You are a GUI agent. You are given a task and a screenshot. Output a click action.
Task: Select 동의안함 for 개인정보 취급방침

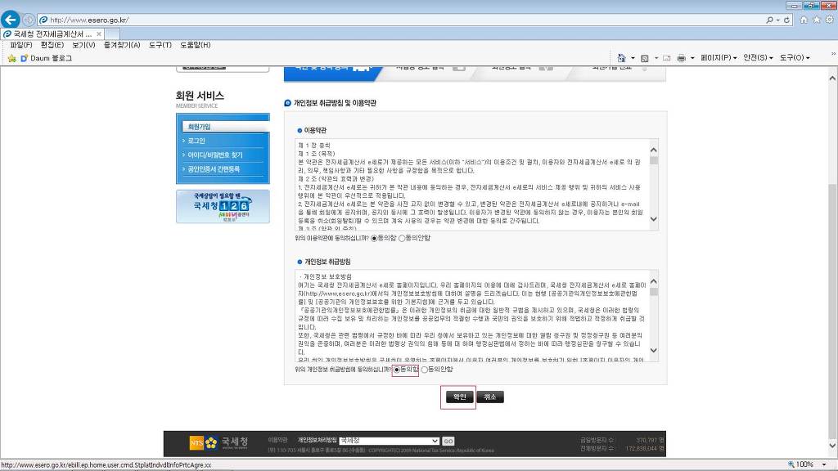click(x=425, y=370)
